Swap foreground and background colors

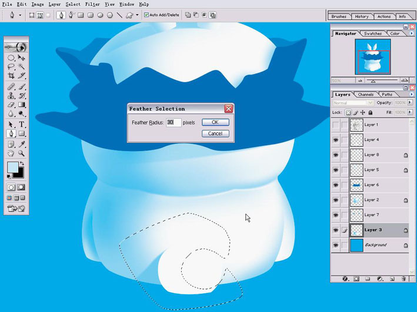pos(22,163)
